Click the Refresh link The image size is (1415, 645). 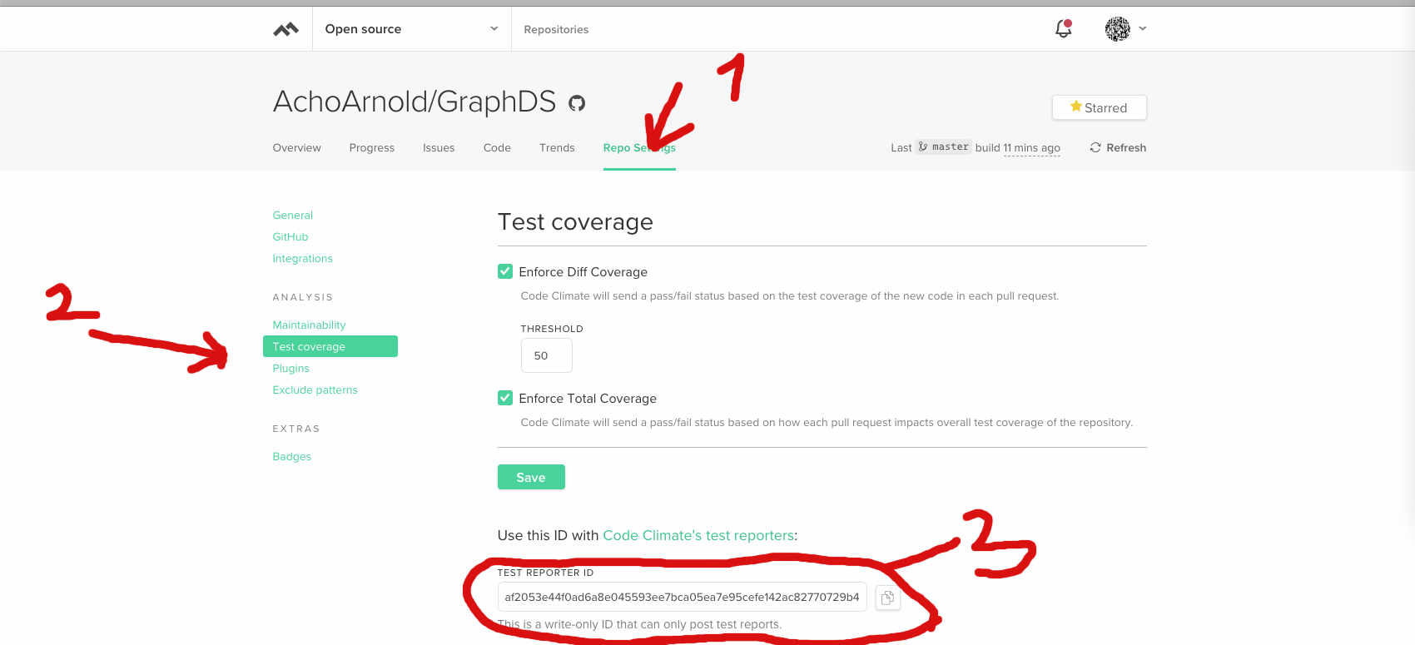click(1118, 147)
